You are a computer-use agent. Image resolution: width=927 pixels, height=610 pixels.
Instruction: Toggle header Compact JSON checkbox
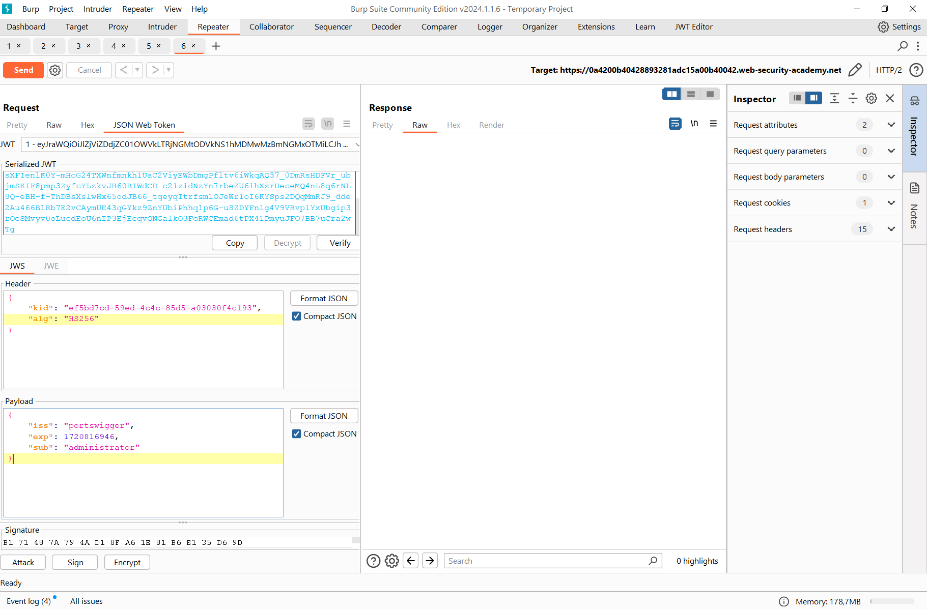pyautogui.click(x=297, y=316)
